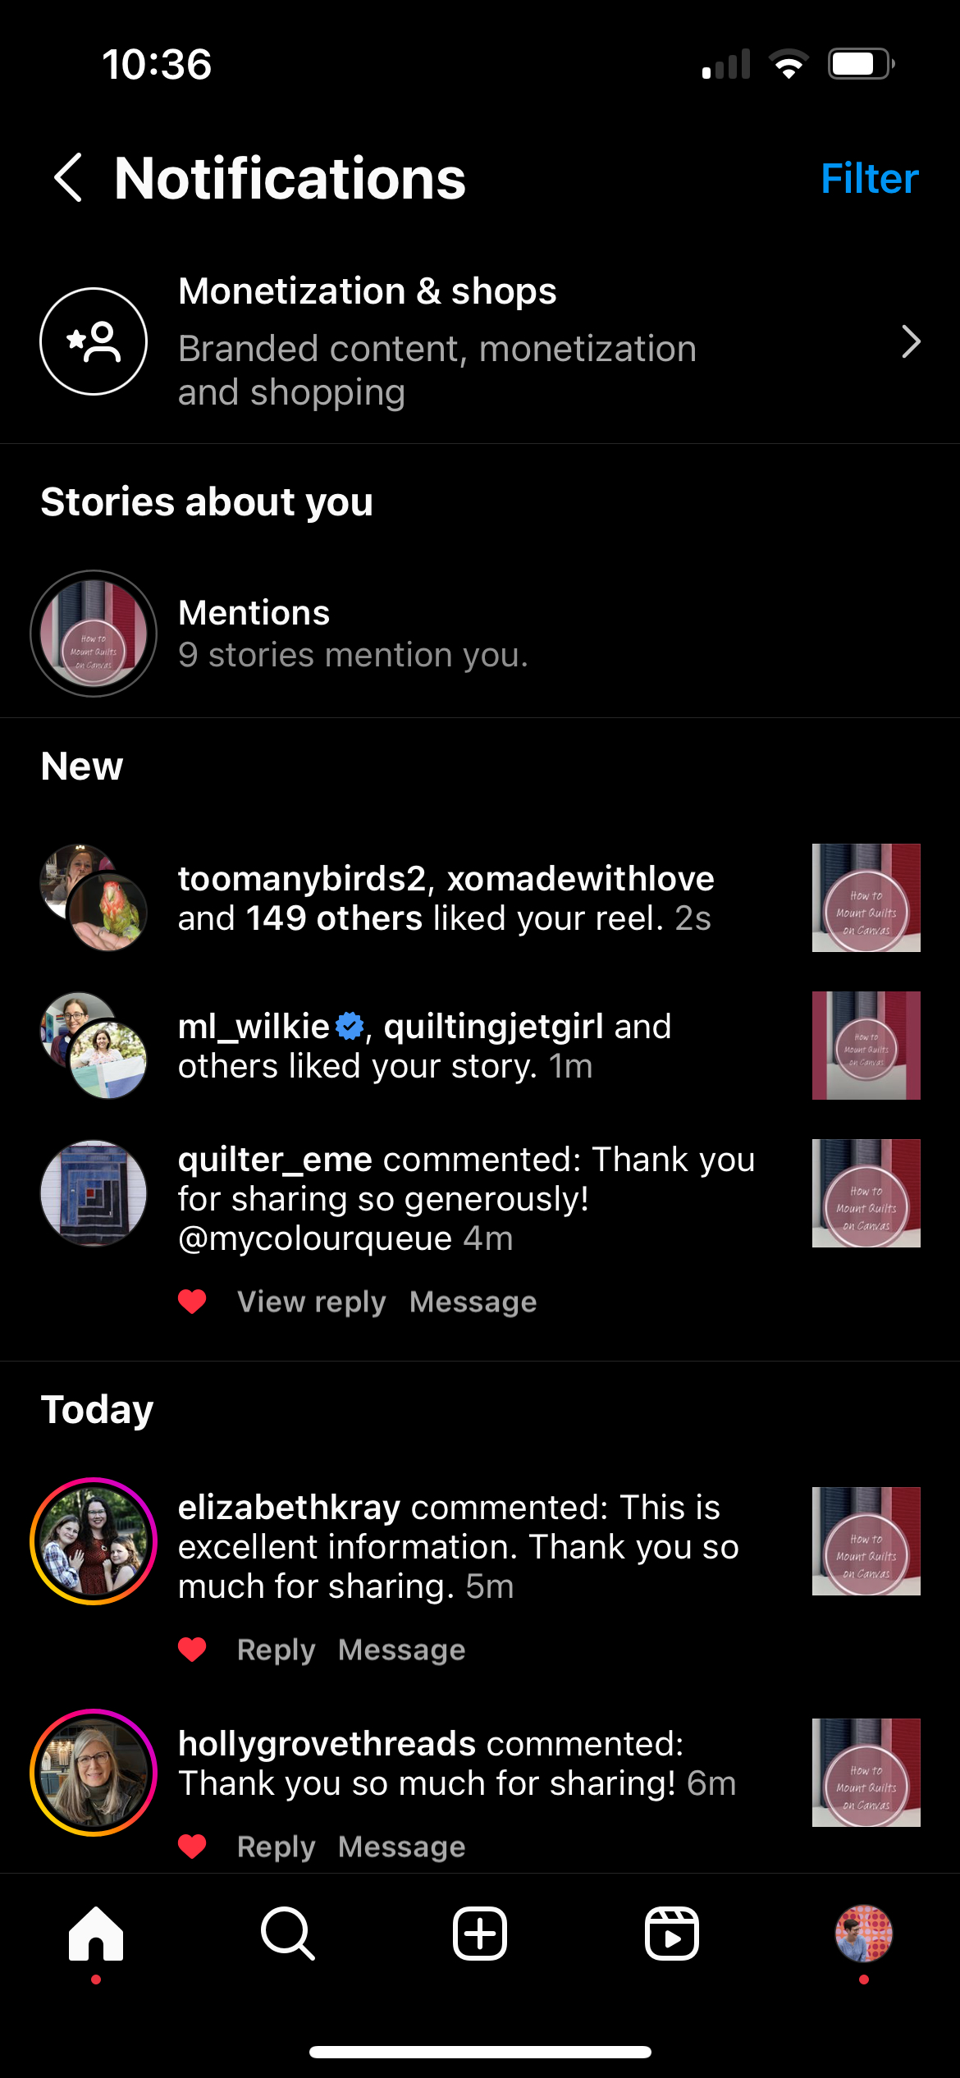Open the Reels tab icon
The height and width of the screenshot is (2078, 960).
(672, 1934)
